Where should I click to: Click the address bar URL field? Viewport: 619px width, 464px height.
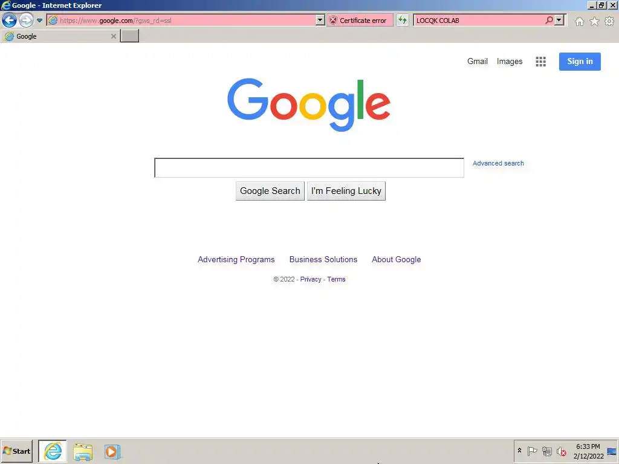click(x=181, y=21)
